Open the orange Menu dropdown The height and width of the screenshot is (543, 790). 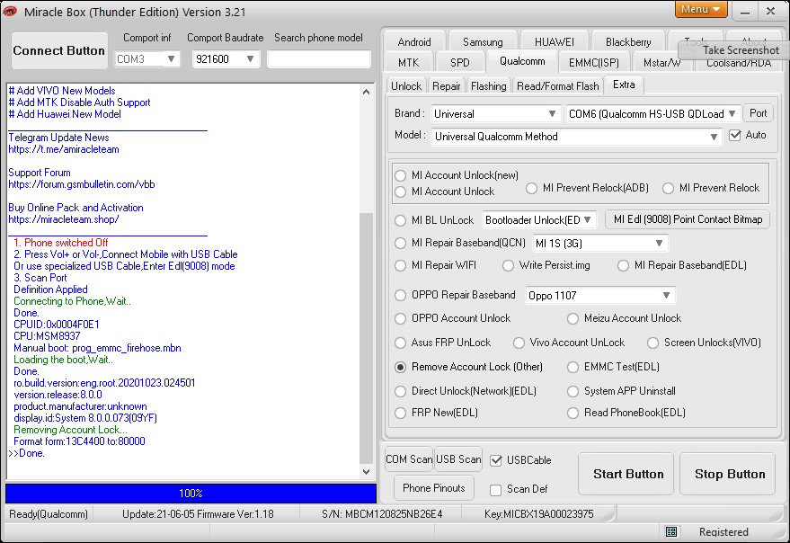click(x=700, y=10)
